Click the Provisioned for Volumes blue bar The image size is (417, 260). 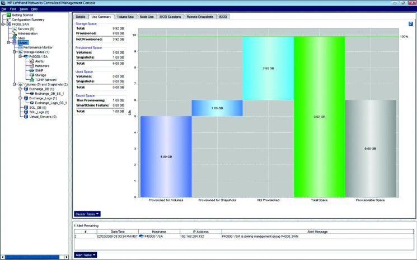point(166,157)
